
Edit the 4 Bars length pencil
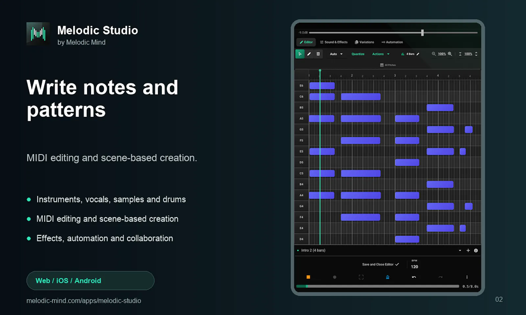point(418,54)
